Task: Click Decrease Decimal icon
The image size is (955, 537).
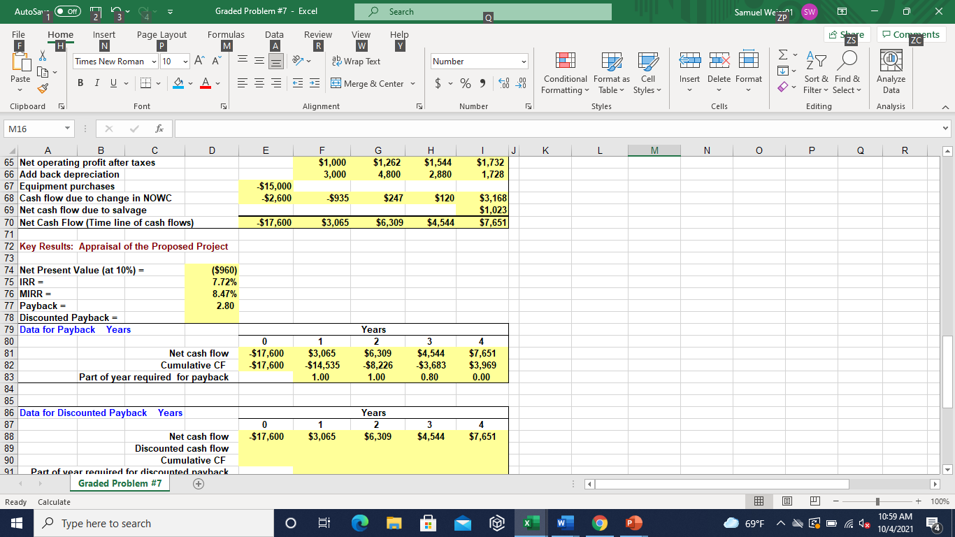Action: point(519,84)
